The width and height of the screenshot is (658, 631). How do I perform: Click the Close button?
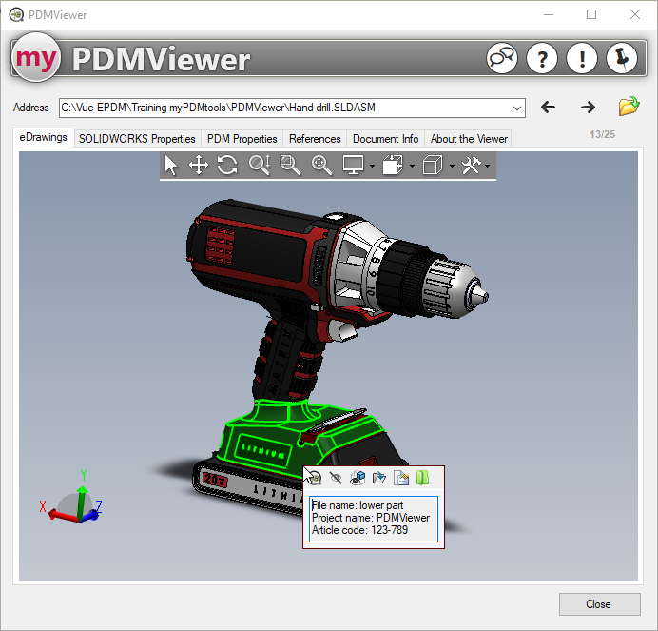598,604
